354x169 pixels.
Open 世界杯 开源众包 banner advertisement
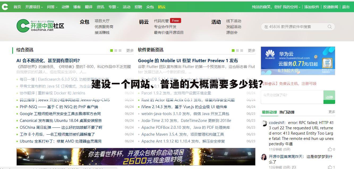point(136,157)
